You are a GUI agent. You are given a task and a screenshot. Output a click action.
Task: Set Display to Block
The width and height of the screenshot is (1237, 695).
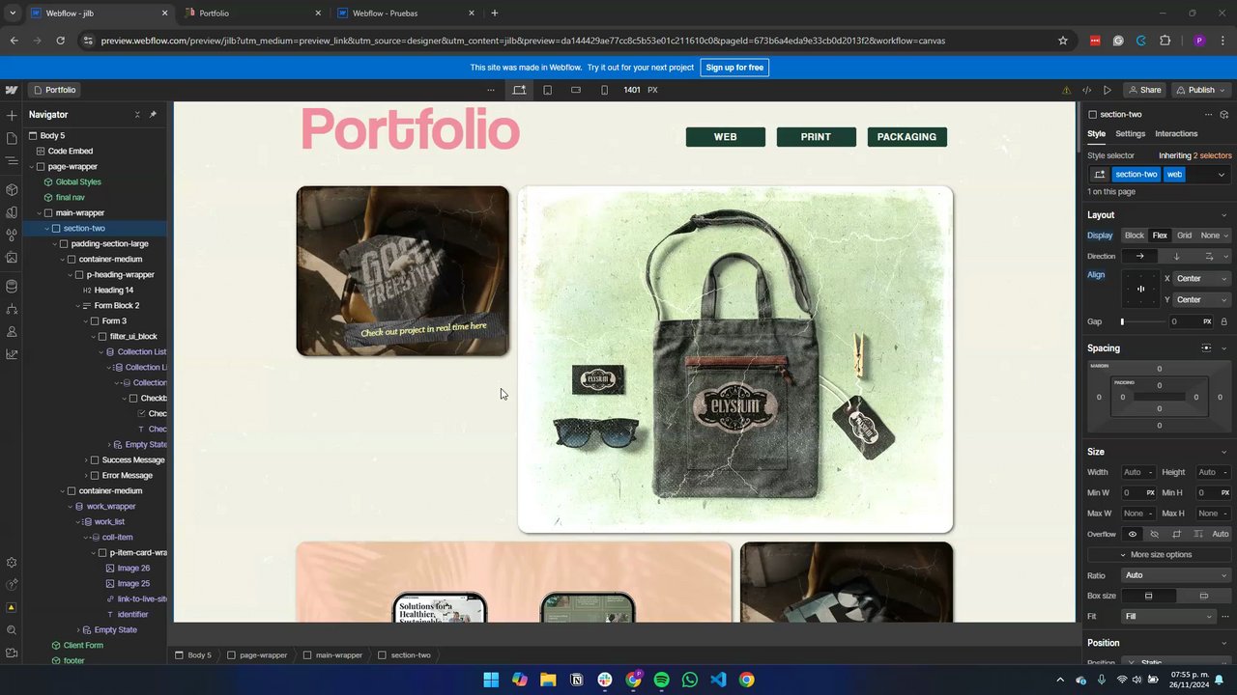pyautogui.click(x=1135, y=236)
